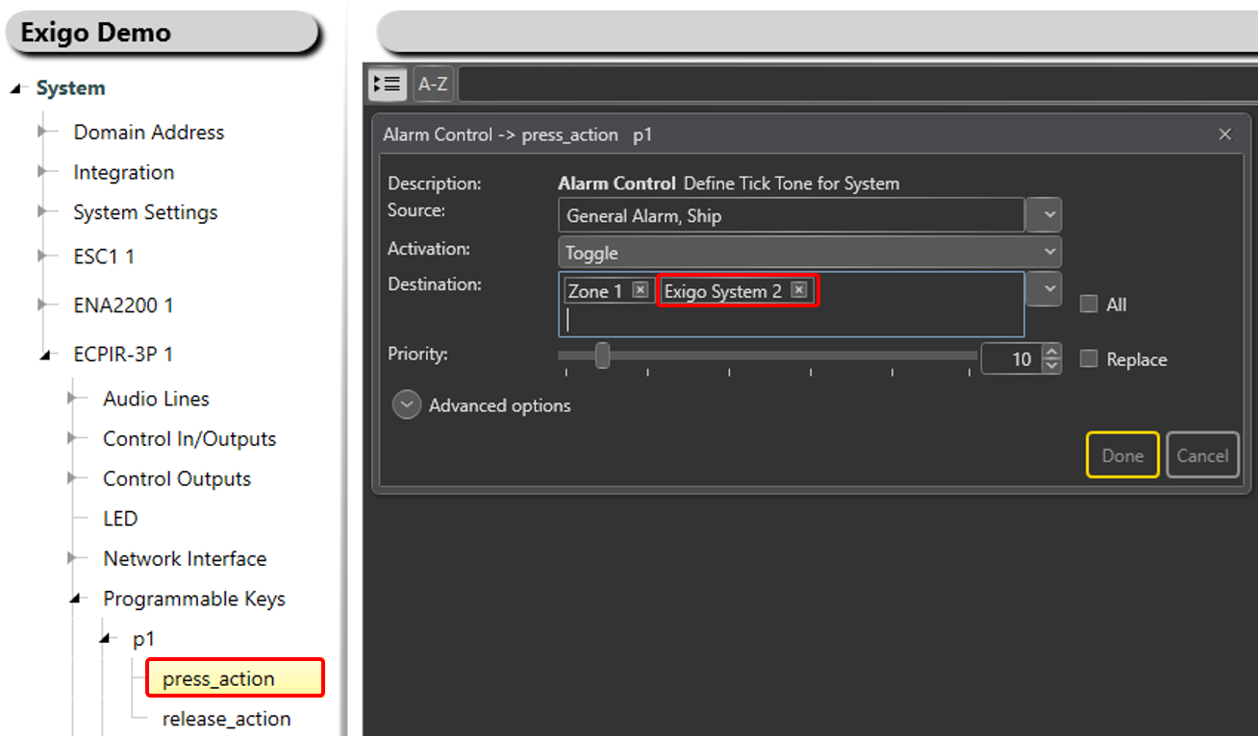Click the Priority slider handle
This screenshot has width=1258, height=736.
point(602,356)
